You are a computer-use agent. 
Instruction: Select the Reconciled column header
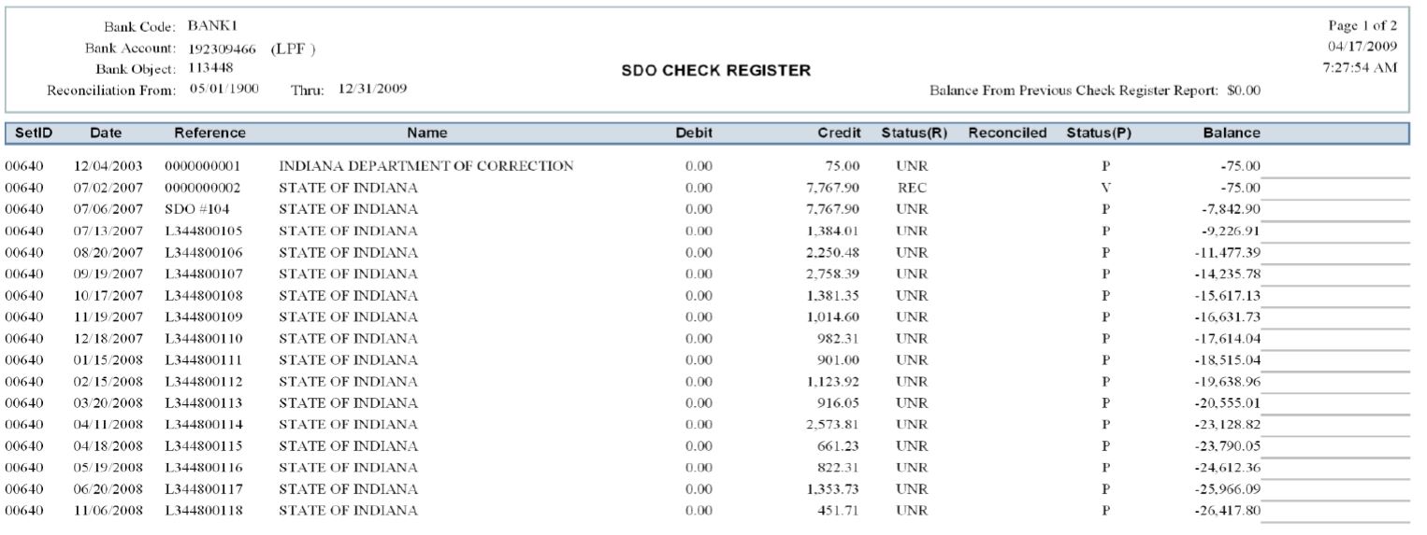(x=1007, y=134)
